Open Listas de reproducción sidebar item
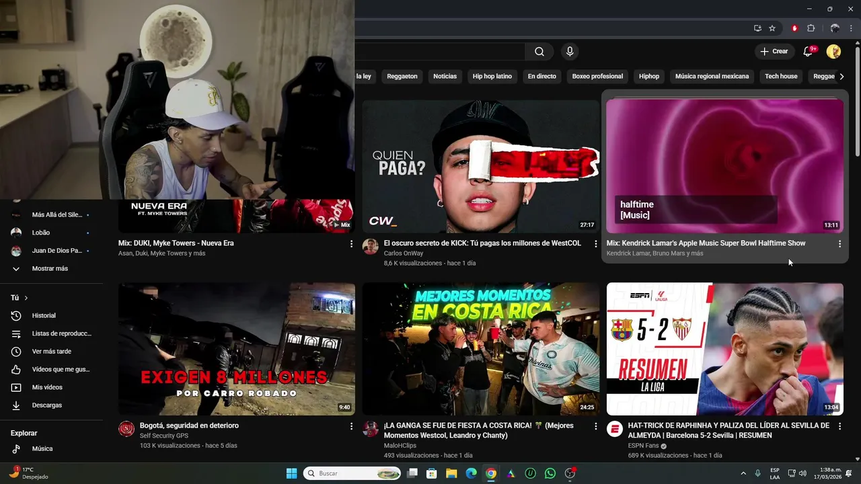Screen dimensions: 861x484 click(51, 333)
